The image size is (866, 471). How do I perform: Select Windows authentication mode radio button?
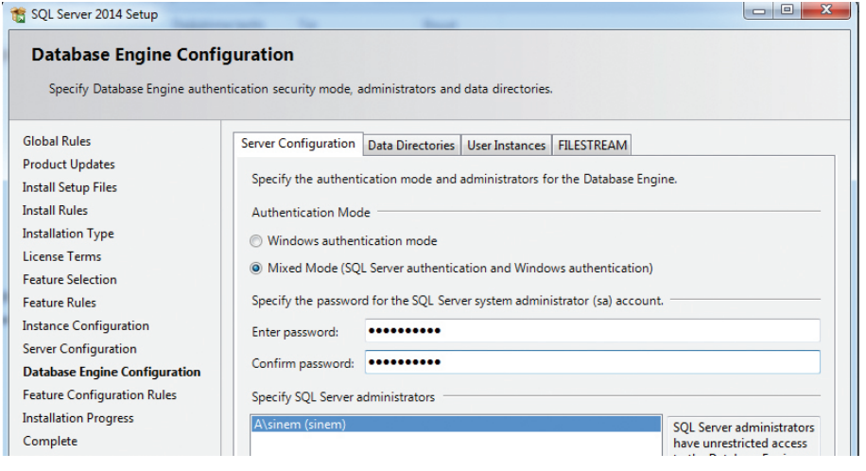[x=256, y=241]
